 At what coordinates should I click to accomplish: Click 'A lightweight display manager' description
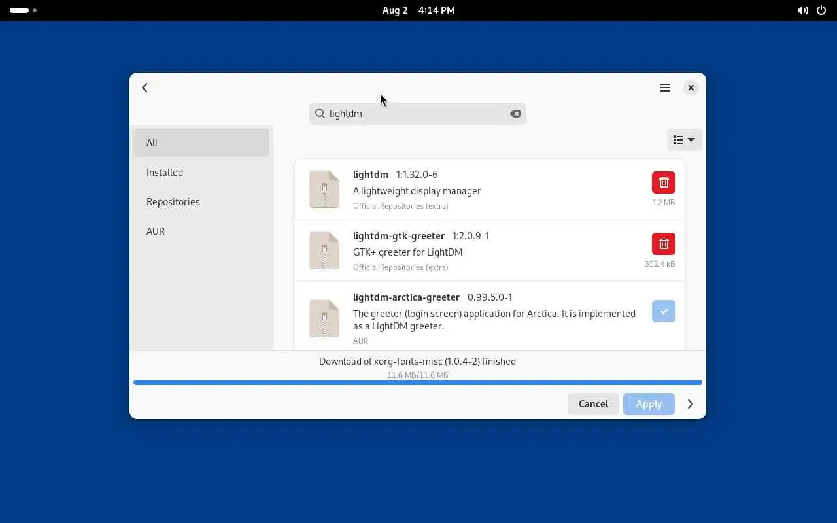pyautogui.click(x=417, y=191)
